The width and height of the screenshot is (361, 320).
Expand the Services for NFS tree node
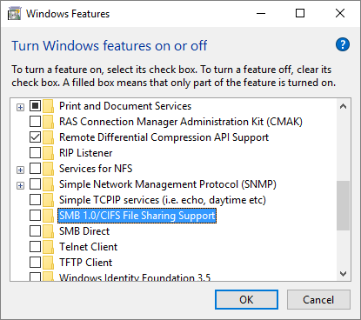click(20, 170)
